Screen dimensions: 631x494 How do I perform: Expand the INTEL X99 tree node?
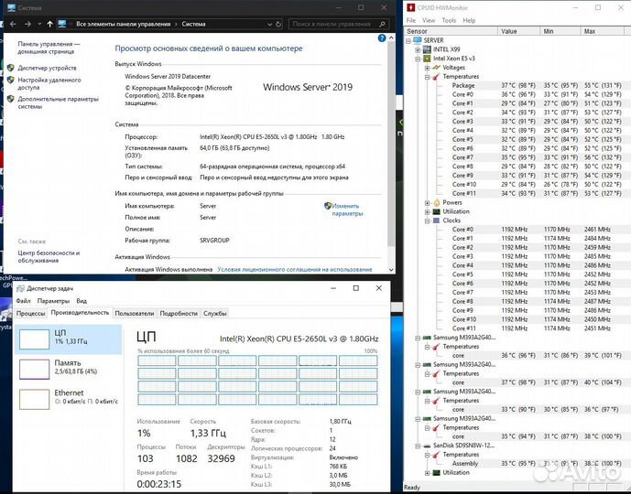(419, 49)
